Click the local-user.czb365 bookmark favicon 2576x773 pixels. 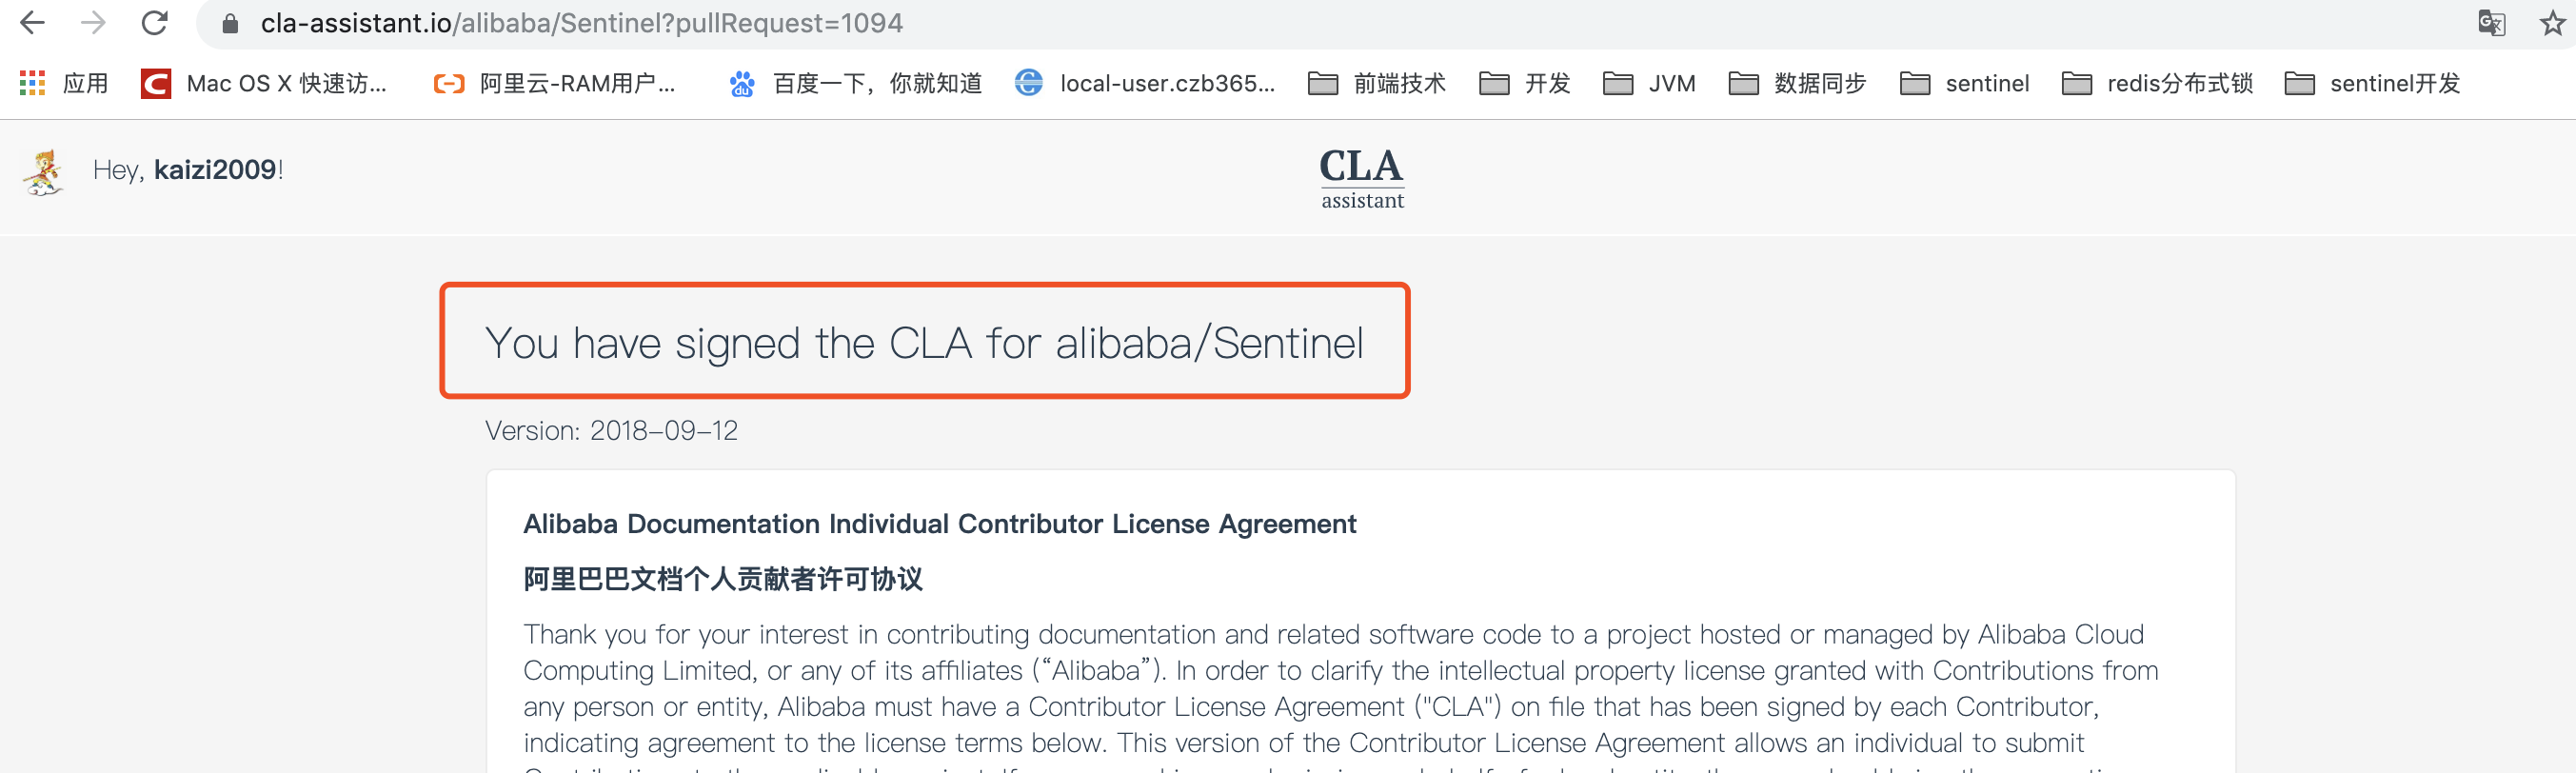(x=1026, y=84)
